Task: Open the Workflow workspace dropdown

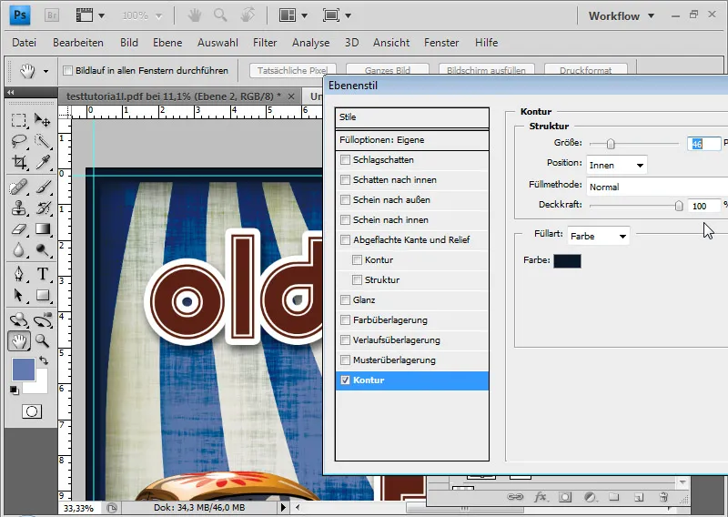Action: (622, 15)
